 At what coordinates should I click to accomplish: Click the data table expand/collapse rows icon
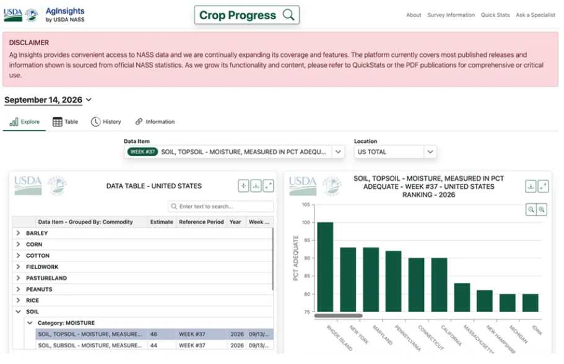[x=243, y=186]
